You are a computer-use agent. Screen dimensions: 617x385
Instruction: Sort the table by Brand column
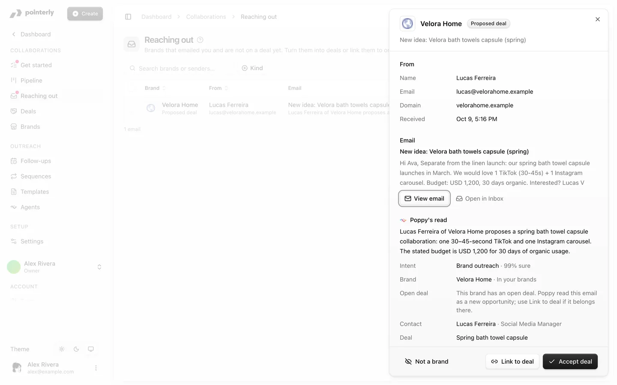click(155, 88)
